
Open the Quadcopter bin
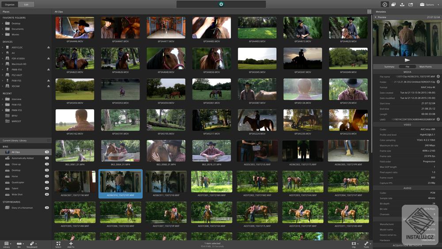pos(26,183)
